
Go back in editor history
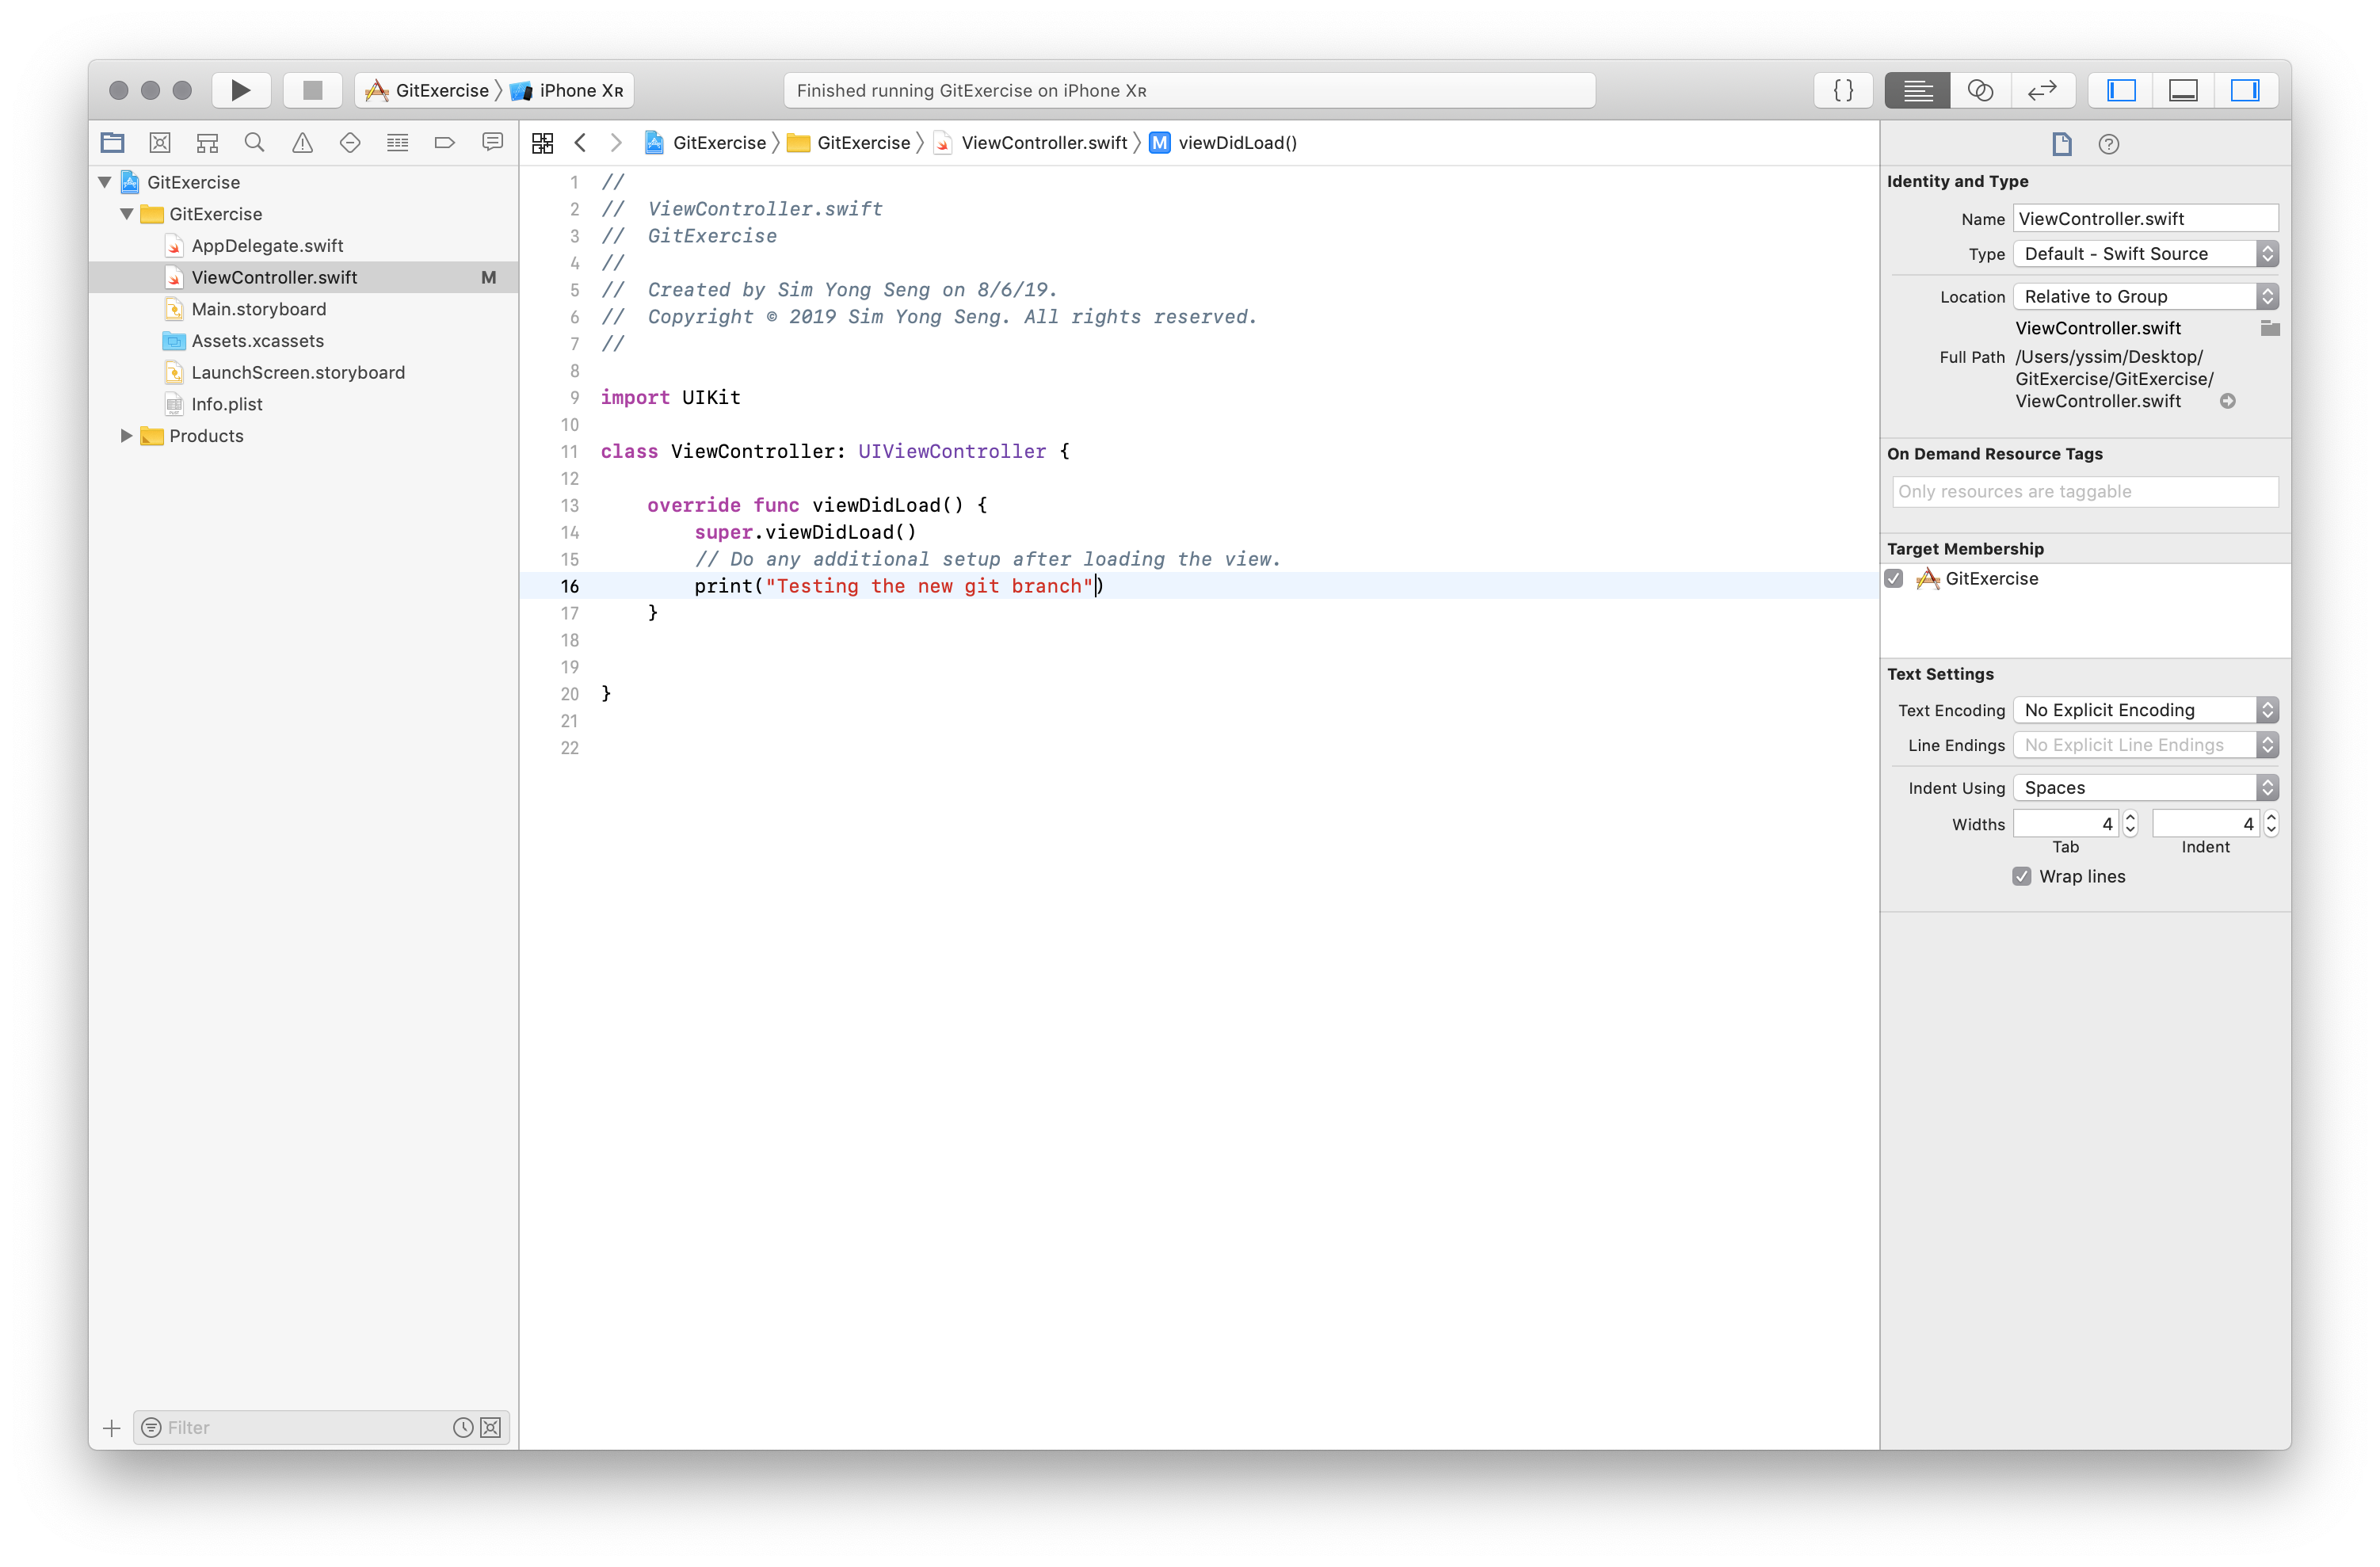(x=580, y=143)
